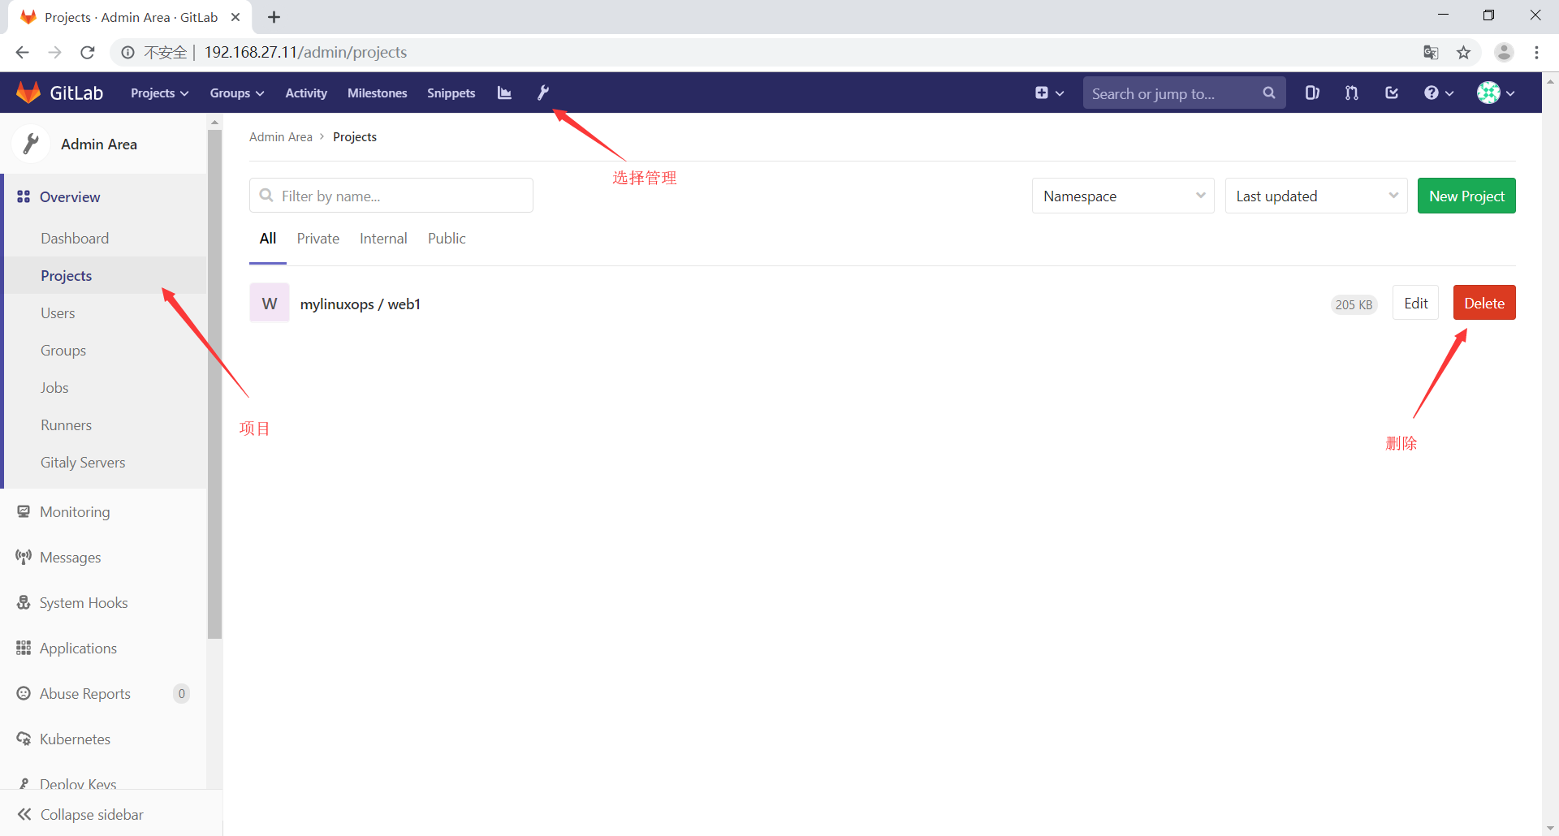The image size is (1559, 836).
Task: Open the Admin Area wrench icon
Action: point(543,93)
